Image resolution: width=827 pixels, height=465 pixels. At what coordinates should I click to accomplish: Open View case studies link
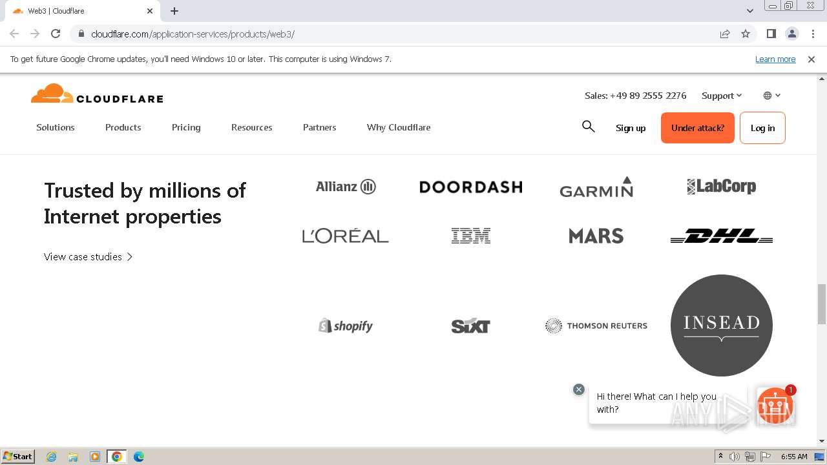point(89,256)
